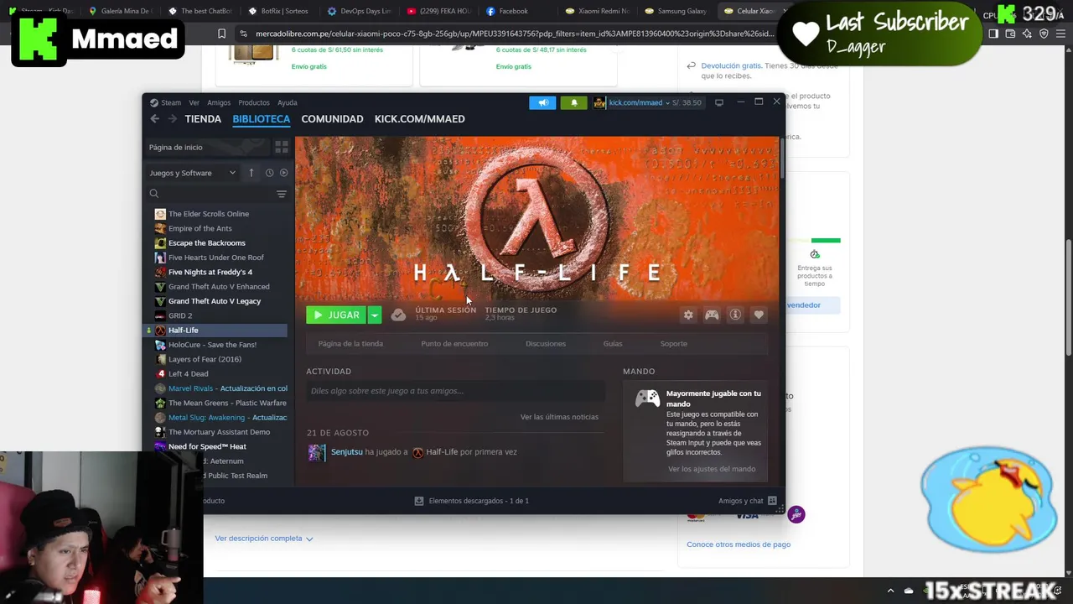Click Ver los ajustes del mando

pyautogui.click(x=712, y=469)
